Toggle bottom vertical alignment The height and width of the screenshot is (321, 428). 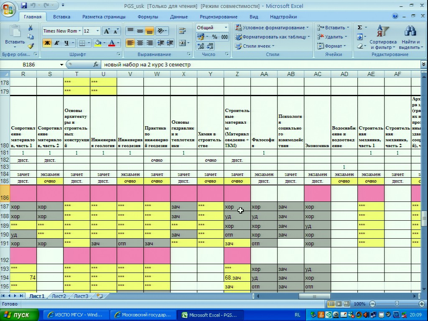point(149,31)
